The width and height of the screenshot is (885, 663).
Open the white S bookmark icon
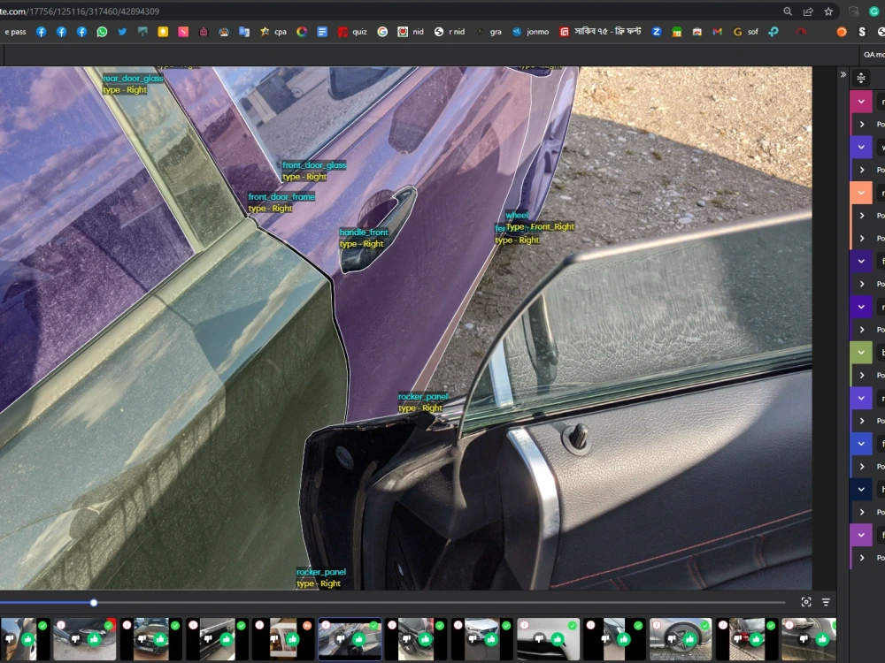point(862,32)
